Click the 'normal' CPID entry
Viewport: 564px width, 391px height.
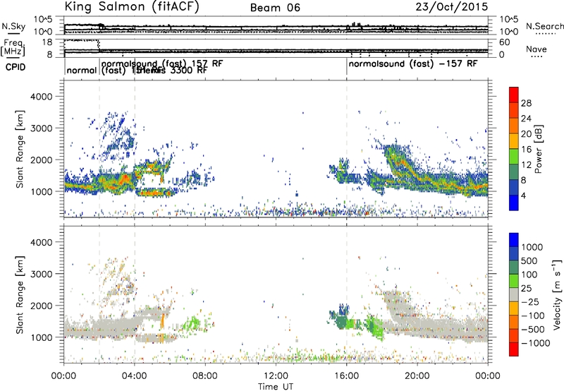tap(82, 70)
